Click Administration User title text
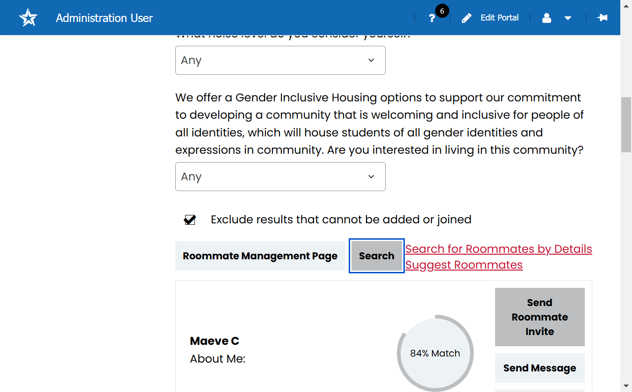 104,18
